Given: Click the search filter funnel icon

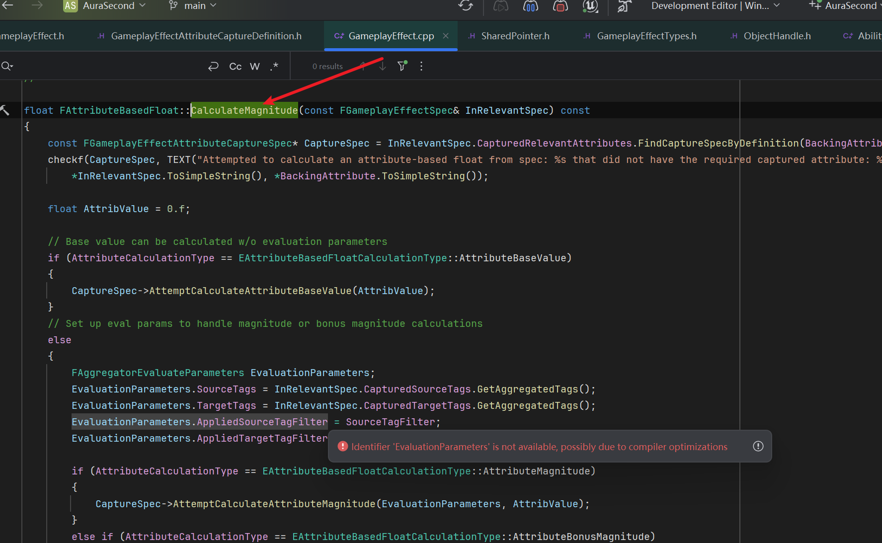Looking at the screenshot, I should coord(402,66).
